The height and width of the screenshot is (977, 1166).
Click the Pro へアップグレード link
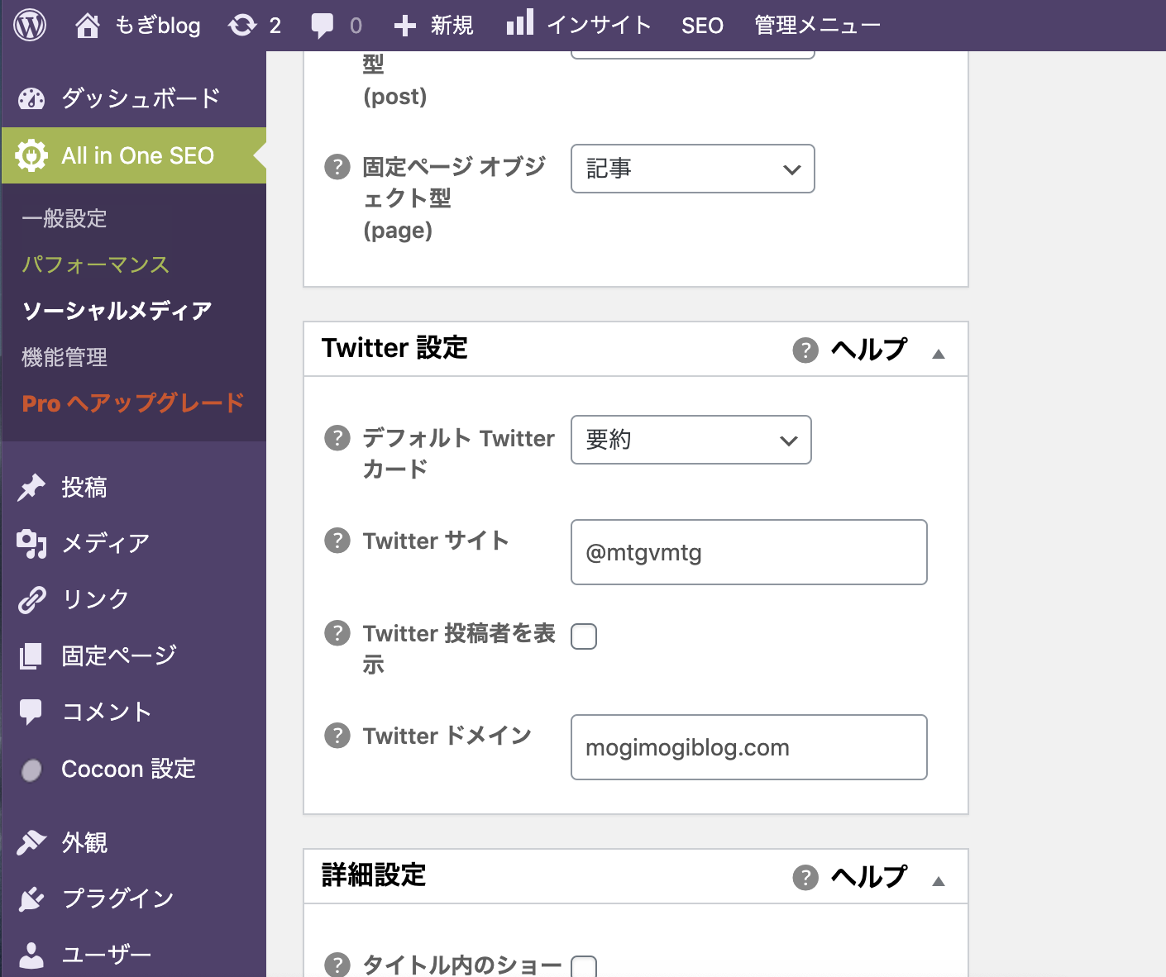(132, 403)
